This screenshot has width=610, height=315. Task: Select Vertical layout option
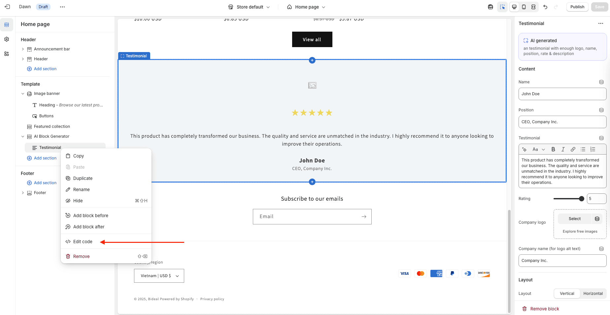(x=567, y=294)
